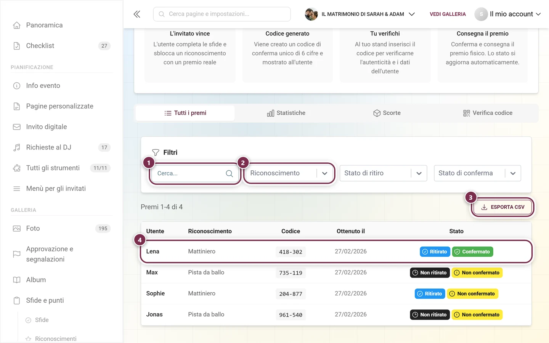549x343 pixels.
Task: Click the Album book icon
Action: (x=17, y=280)
